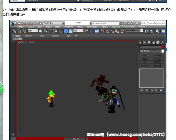Open the Layer Manager icon
Image resolution: width=176 pixels, height=140 pixels.
tap(158, 31)
